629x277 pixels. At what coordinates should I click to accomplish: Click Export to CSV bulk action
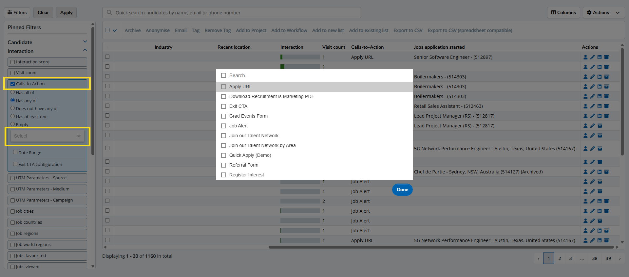click(408, 30)
